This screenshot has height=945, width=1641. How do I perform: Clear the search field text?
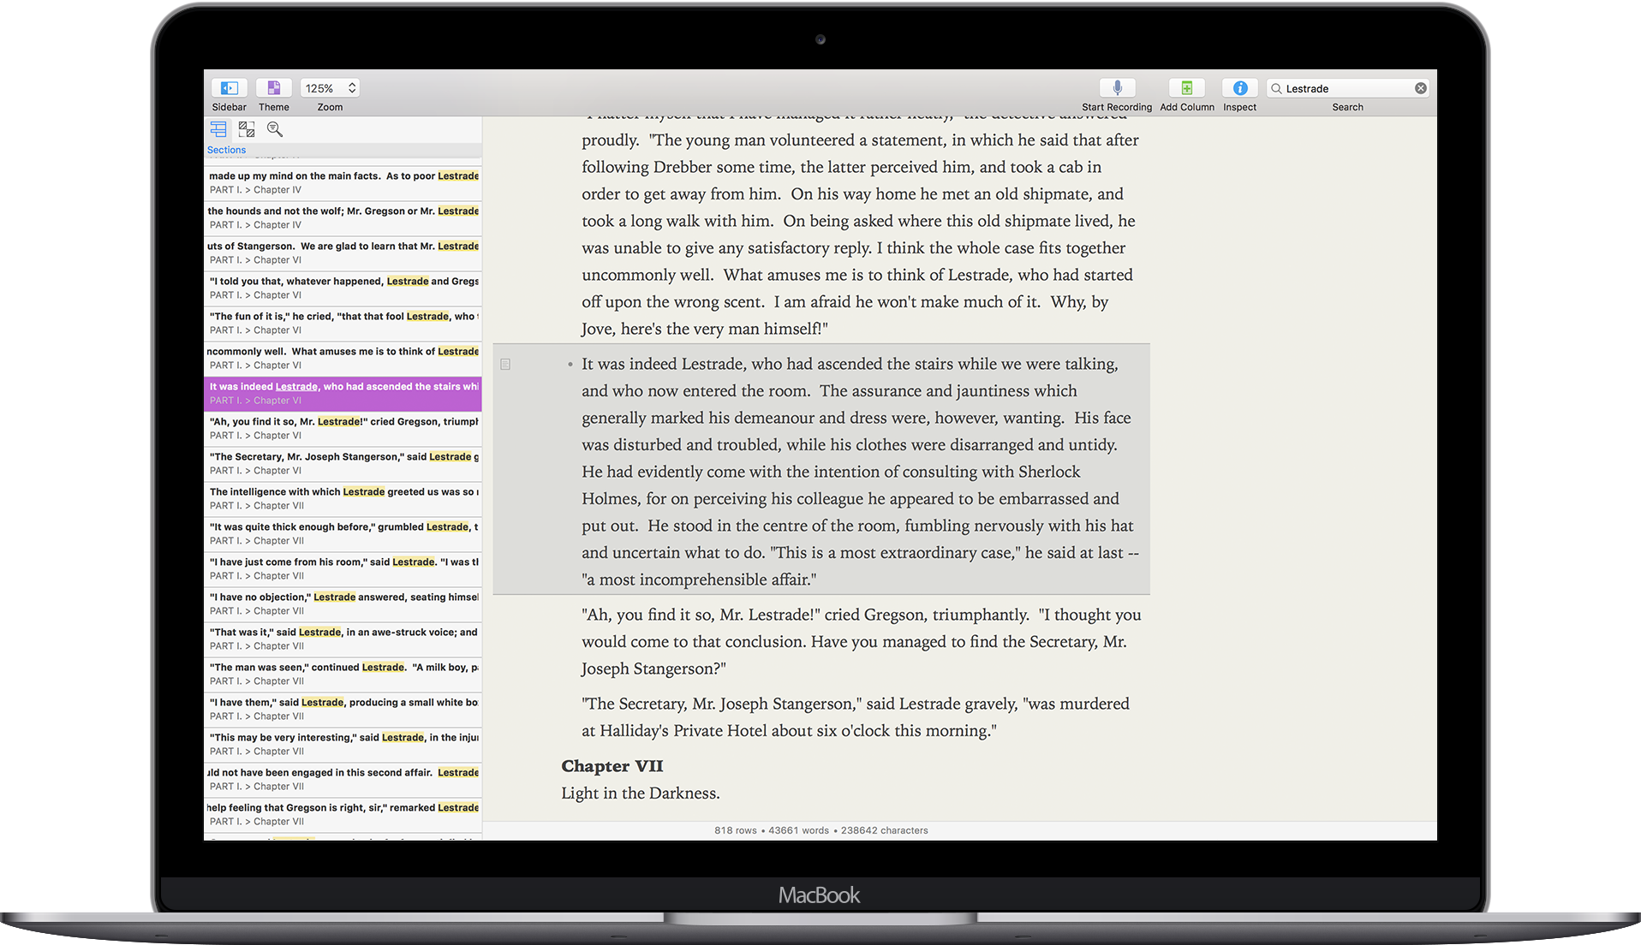pos(1421,88)
